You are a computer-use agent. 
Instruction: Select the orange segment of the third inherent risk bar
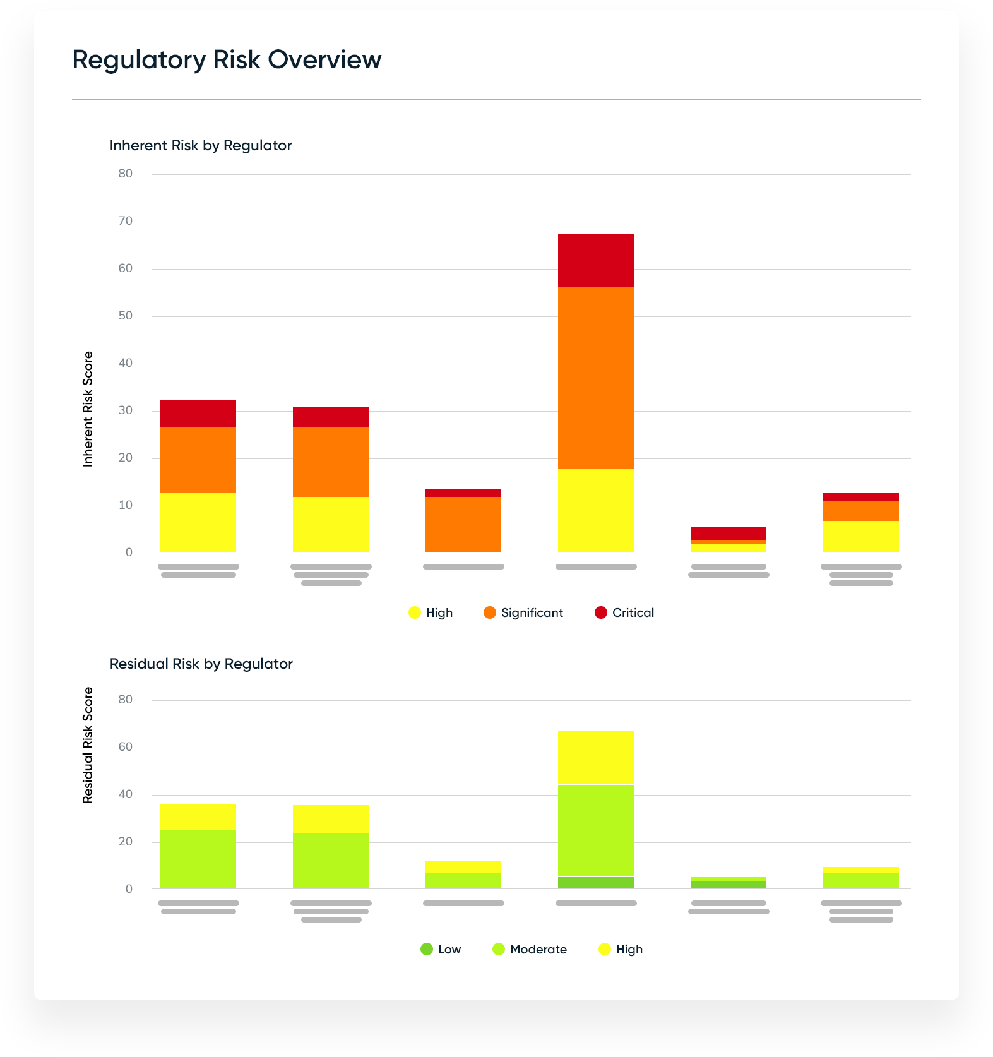tap(463, 524)
